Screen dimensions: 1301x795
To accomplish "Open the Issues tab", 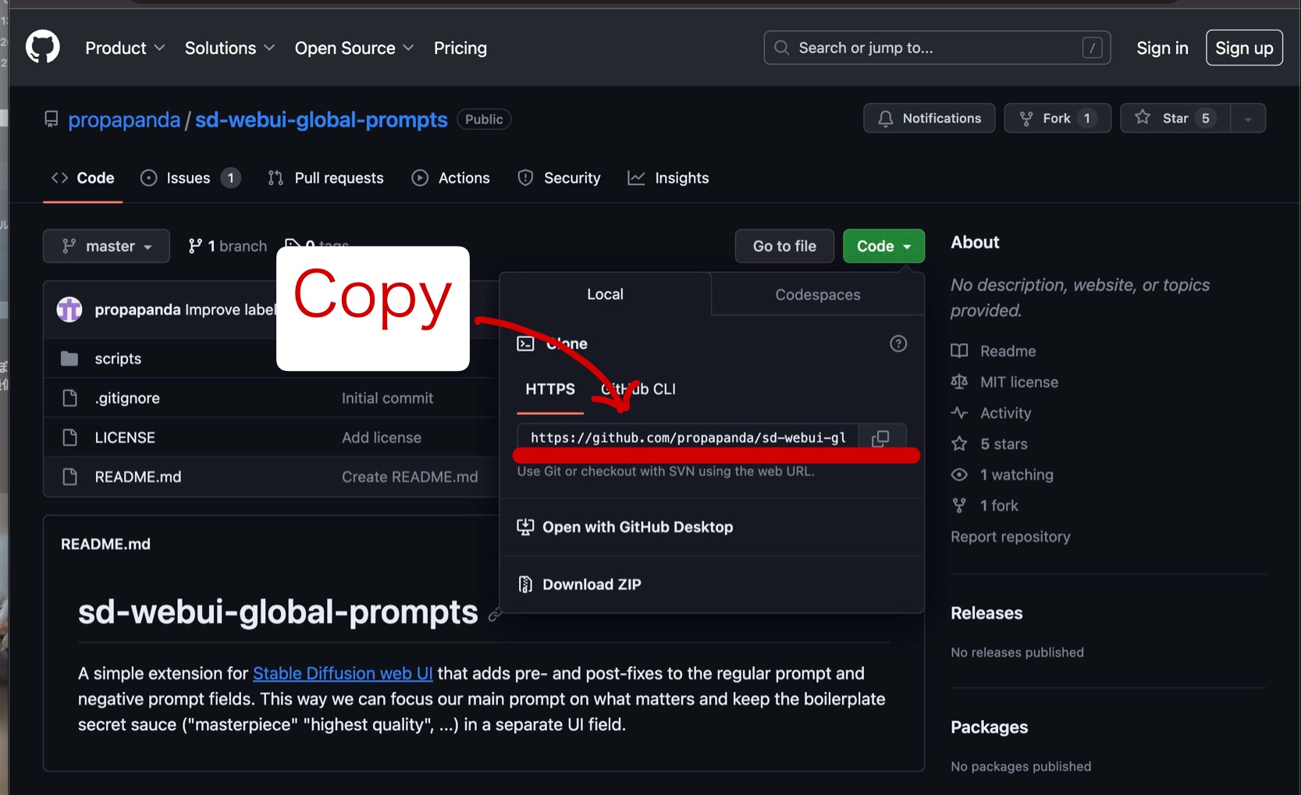I will (x=188, y=178).
